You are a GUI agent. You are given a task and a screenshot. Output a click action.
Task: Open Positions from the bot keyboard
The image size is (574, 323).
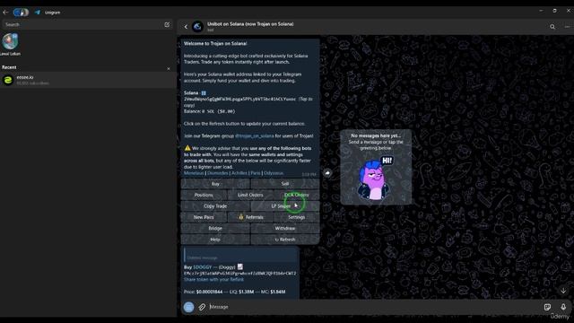[x=204, y=195]
